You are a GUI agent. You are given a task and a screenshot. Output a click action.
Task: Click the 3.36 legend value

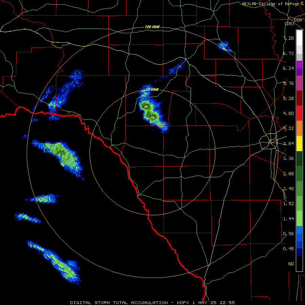(288, 159)
